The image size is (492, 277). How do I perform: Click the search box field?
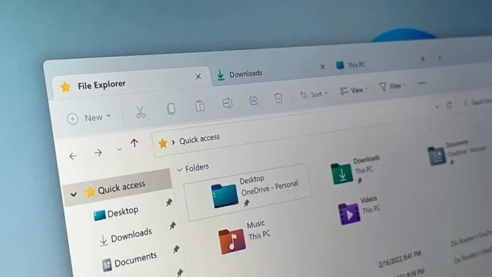(x=477, y=102)
